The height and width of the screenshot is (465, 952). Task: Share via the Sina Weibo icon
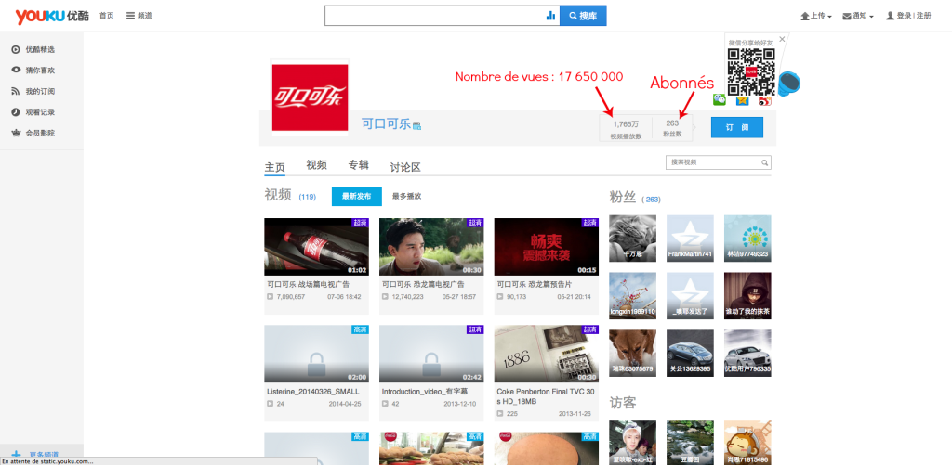[x=765, y=100]
